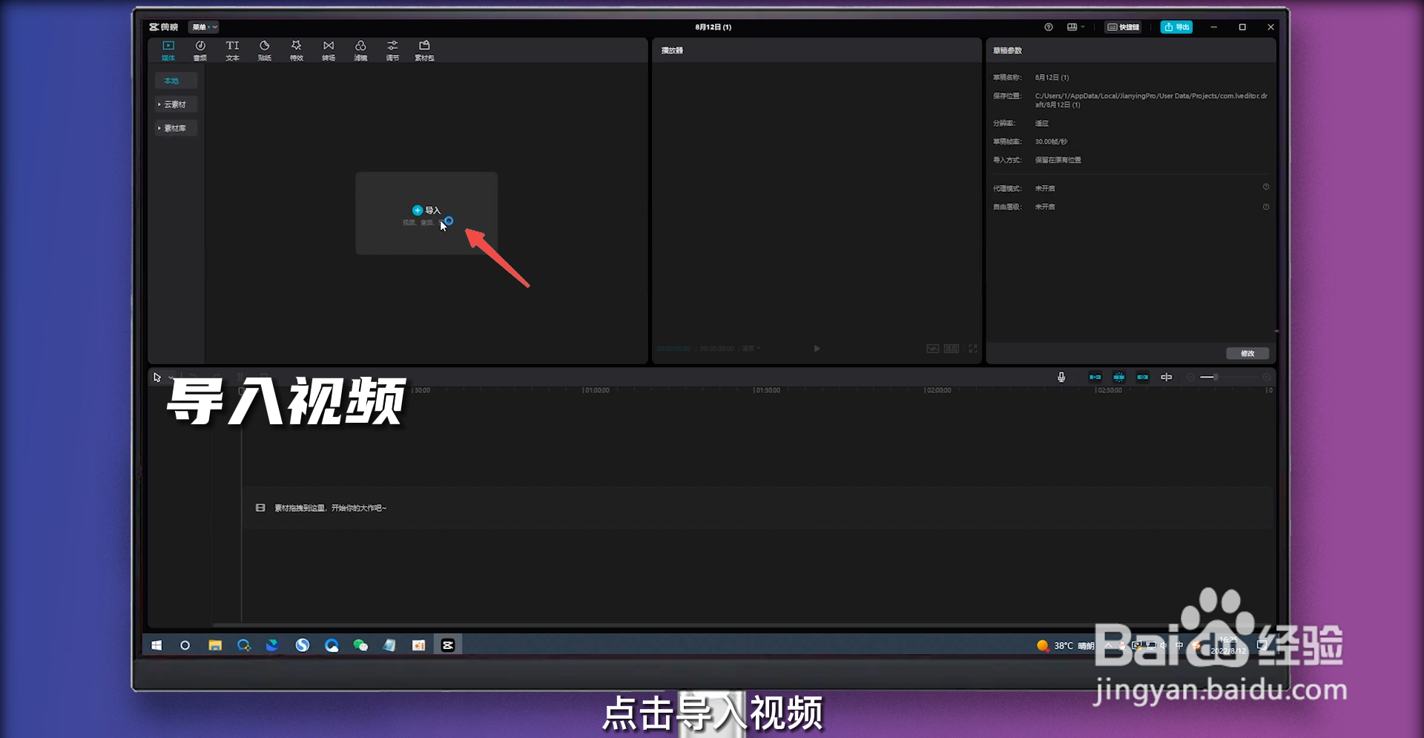Open the 特效 (effects) panel
The width and height of the screenshot is (1424, 738).
click(296, 50)
